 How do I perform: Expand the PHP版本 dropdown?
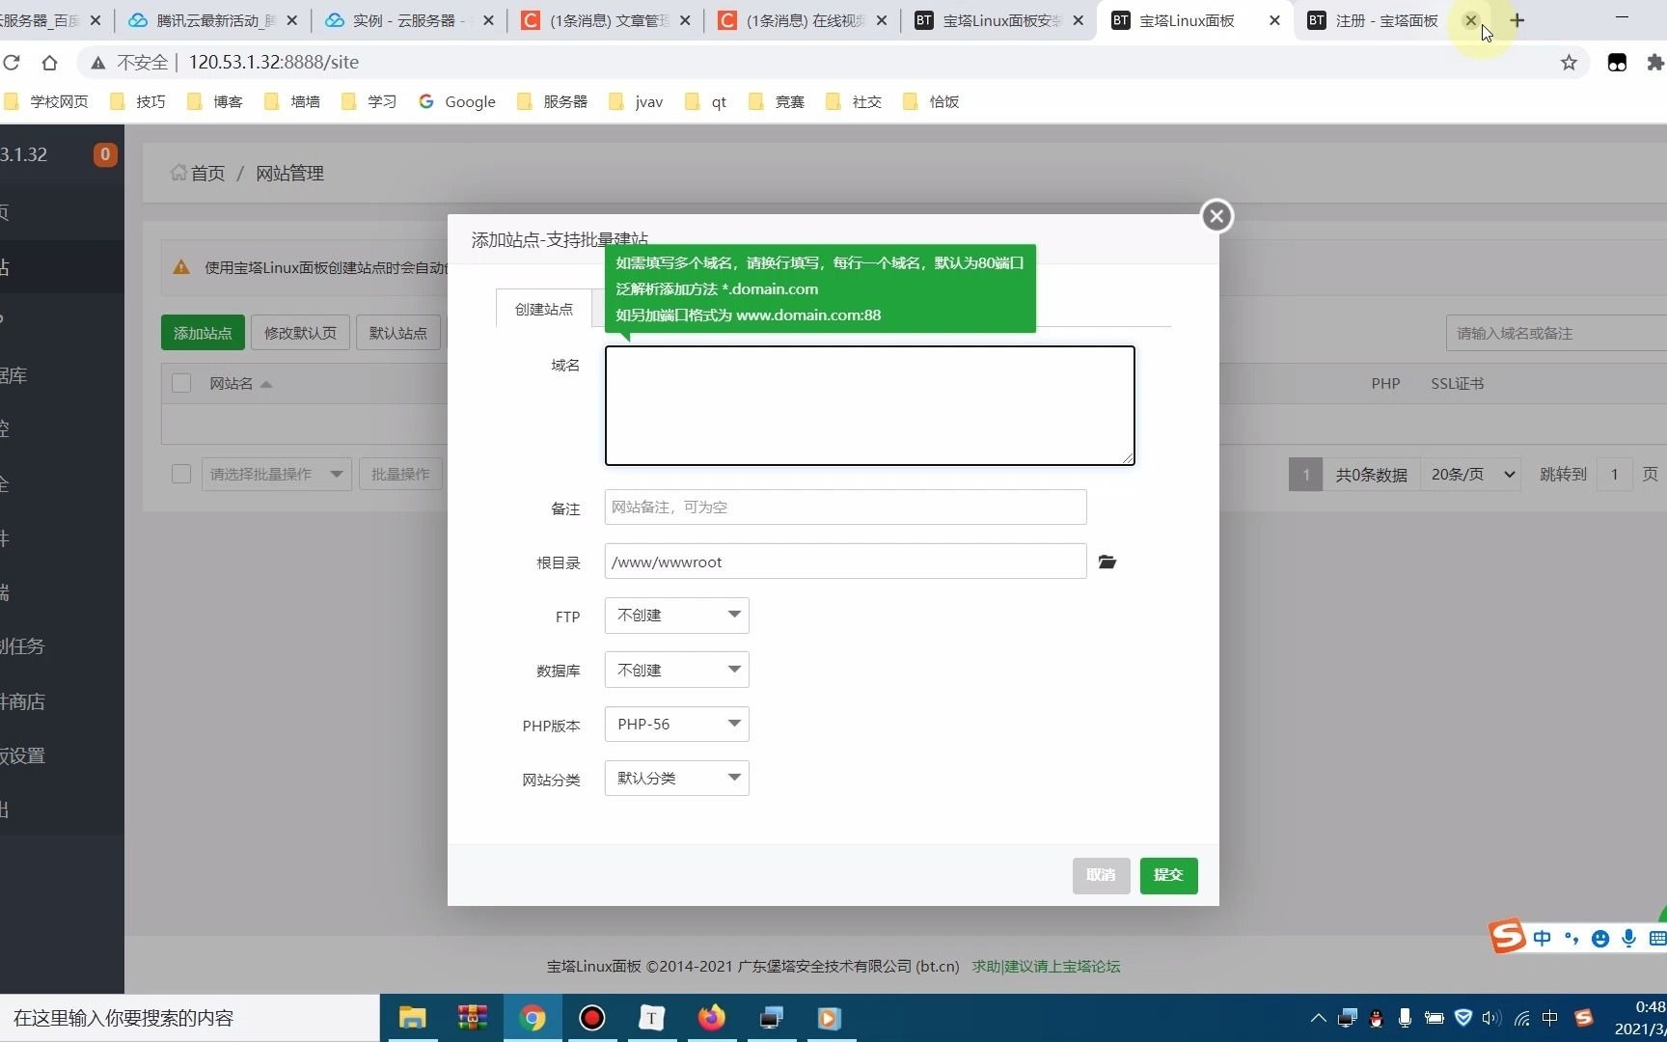(675, 724)
